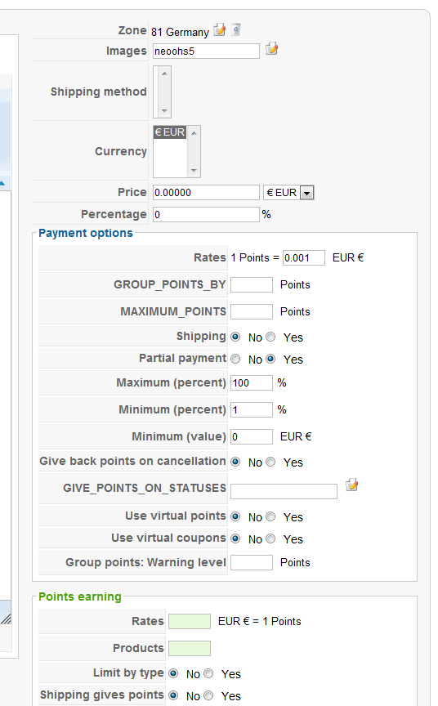
Task: Choose Yes for Use virtual coupons
Action: pyautogui.click(x=270, y=538)
